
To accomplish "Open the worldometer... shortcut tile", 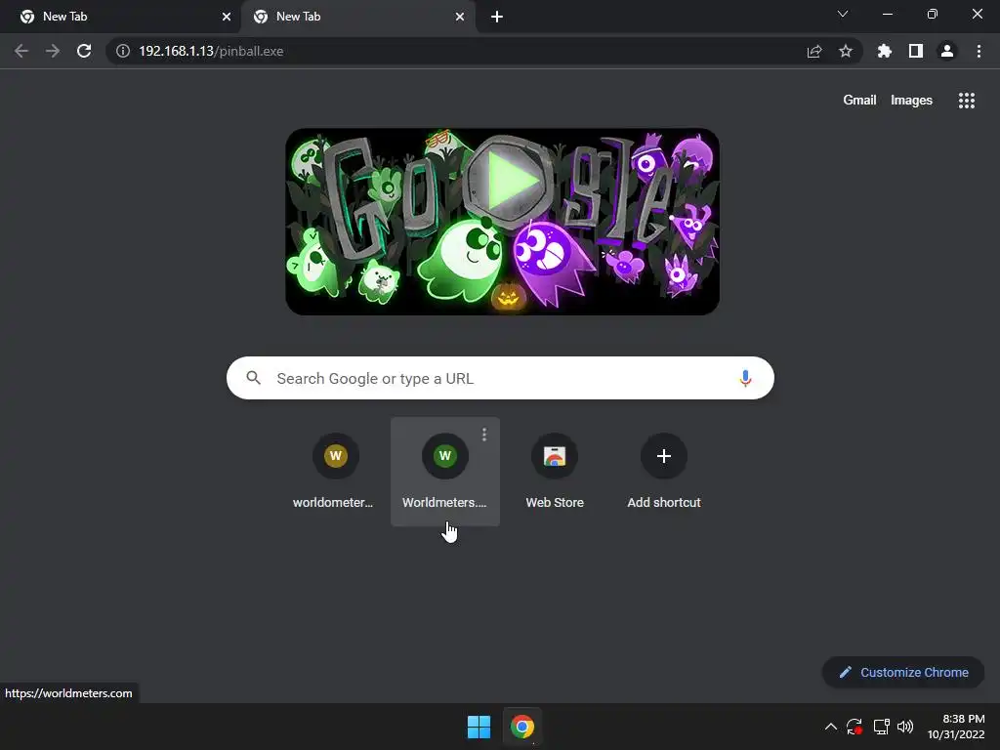I will coord(336,472).
